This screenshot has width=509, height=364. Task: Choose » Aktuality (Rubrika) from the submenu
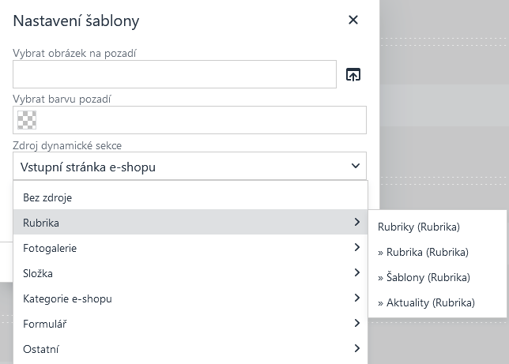pos(426,302)
